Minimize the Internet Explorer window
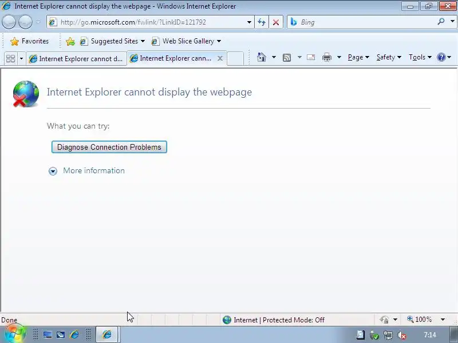 [x=410, y=6]
